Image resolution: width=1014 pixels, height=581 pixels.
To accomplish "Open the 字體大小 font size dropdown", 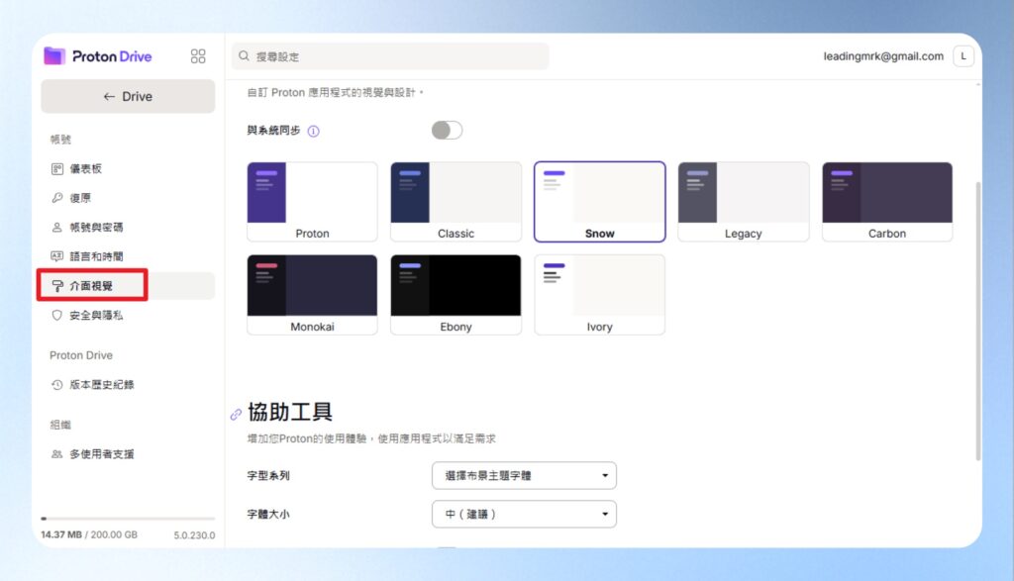I will 524,515.
